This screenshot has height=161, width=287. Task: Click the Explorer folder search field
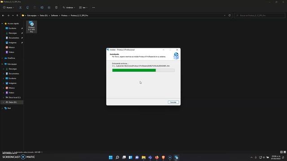click(x=260, y=16)
